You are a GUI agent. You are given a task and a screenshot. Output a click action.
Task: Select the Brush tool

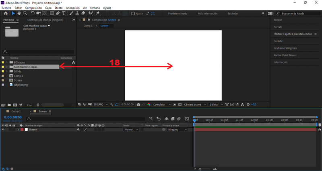tap(71, 13)
